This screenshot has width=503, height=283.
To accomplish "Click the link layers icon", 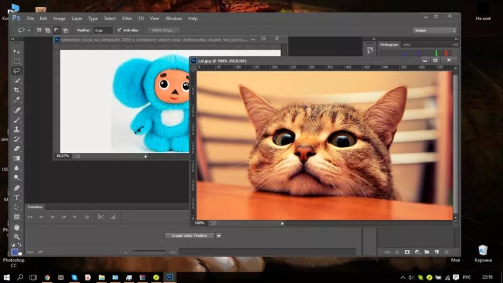I will 387,252.
